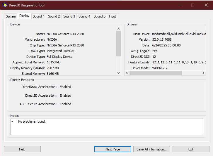
Task: Click the Exit button
Action: (x=191, y=149)
